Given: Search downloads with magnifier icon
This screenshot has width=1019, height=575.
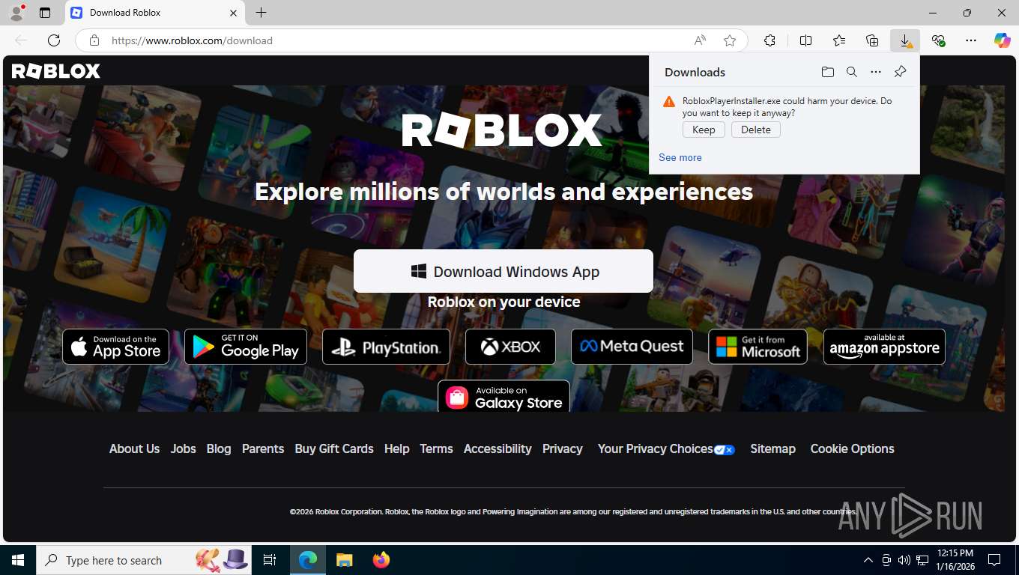Looking at the screenshot, I should pyautogui.click(x=851, y=72).
